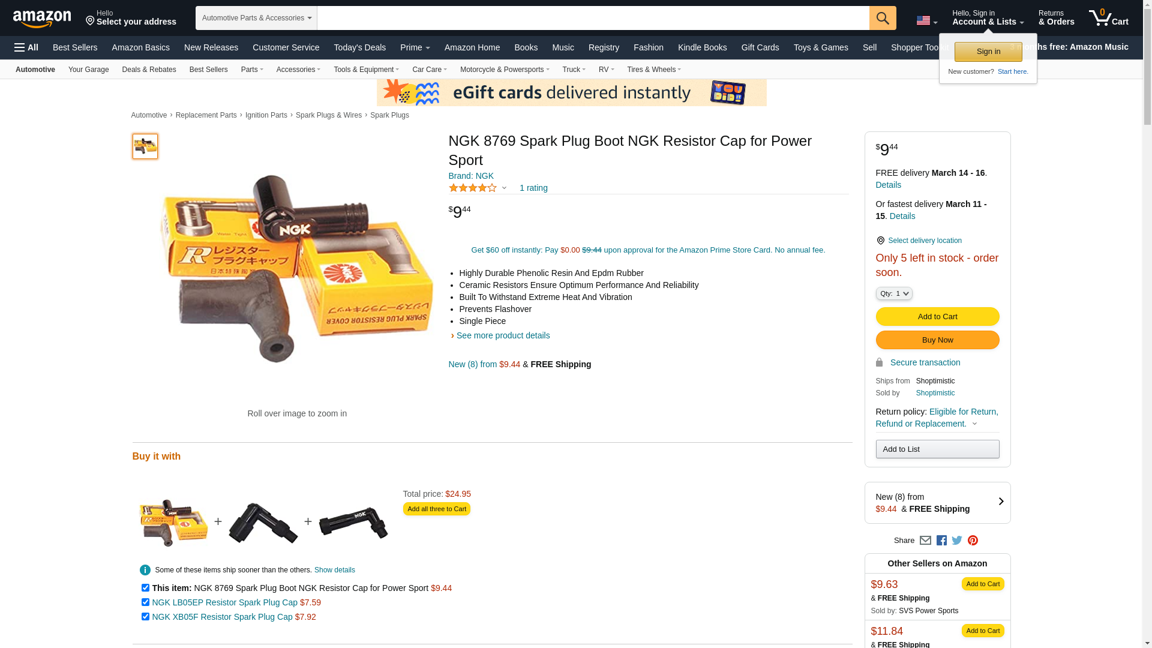Click the US flag language selector
Viewport: 1152px width, 648px height.
pyautogui.click(x=926, y=21)
